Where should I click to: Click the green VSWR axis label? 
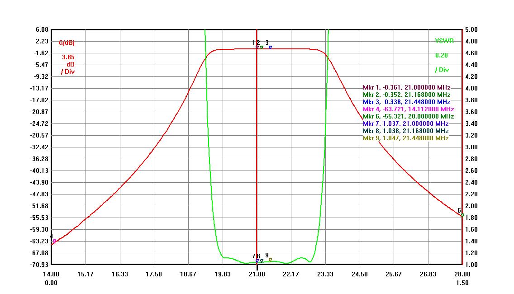point(444,41)
